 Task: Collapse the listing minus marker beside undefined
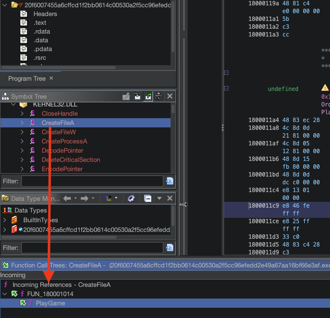(x=226, y=88)
